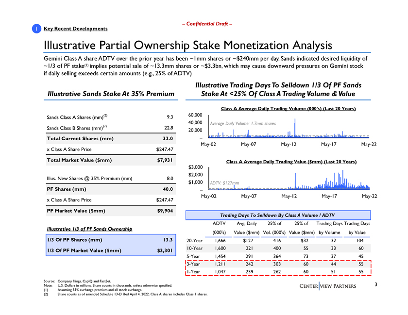This screenshot has width=408, height=315.
Task: Select the Illus. New Shares value 8.0
Action: [x=170, y=178]
